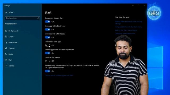Image resolution: width=170 pixels, height=95 pixels.
Task: Click On text beside Show more tiles
Action: tap(53, 22)
